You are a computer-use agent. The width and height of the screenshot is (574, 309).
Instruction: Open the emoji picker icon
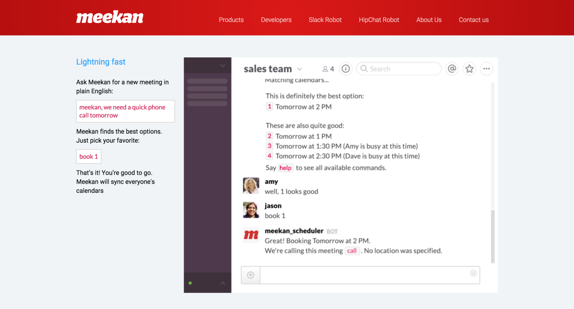click(474, 273)
